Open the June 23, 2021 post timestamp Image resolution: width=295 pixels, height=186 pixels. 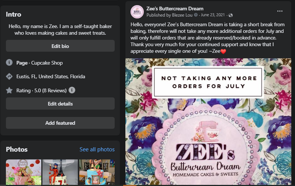(213, 15)
